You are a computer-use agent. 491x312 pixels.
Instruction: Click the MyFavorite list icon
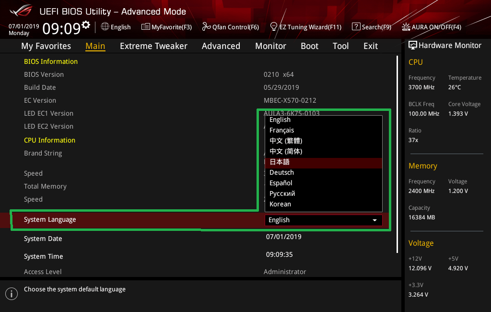point(146,27)
